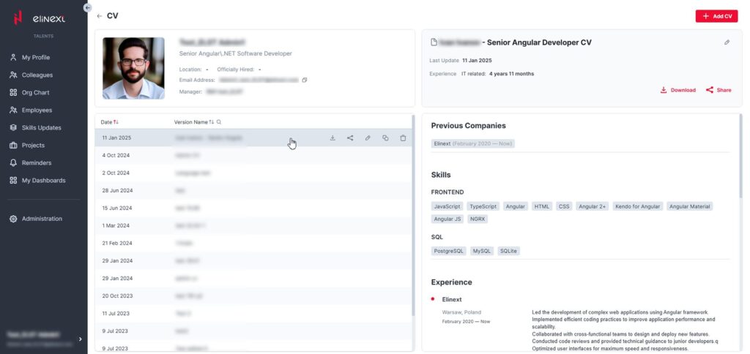Click the SQLite skill tag
The image size is (750, 354).
508,252
